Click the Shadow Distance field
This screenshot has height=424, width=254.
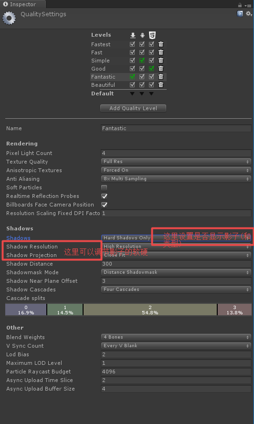pos(176,264)
